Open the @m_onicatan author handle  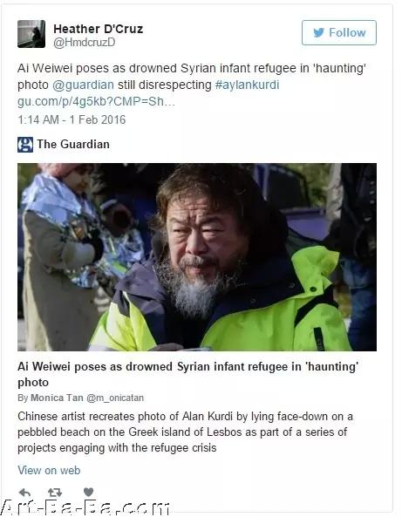[115, 398]
